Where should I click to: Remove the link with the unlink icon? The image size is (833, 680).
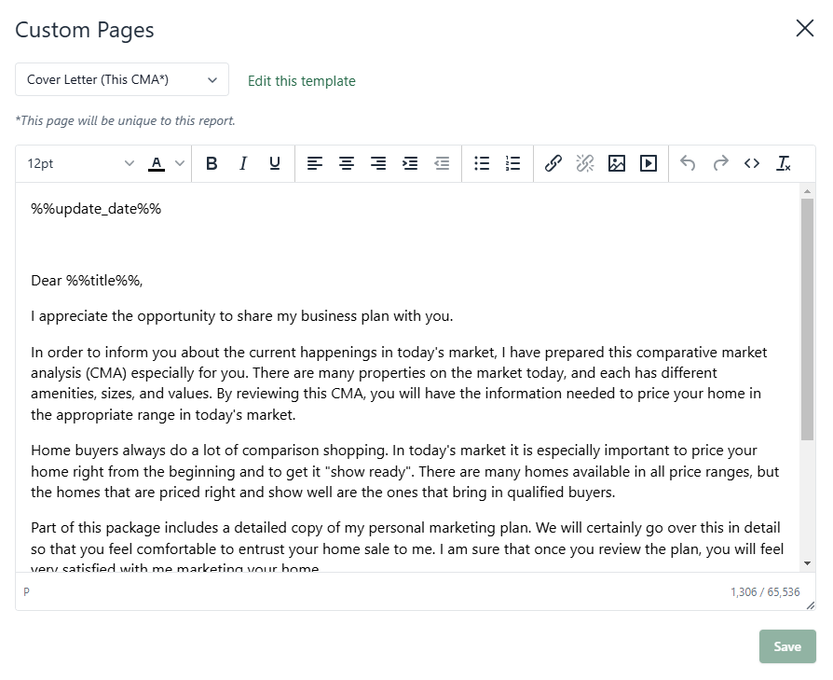585,163
